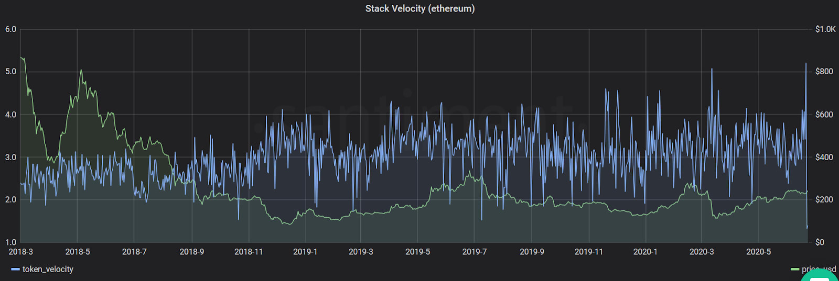Click the $1.0K right y-axis label
Image resolution: width=839 pixels, height=281 pixels.
tap(825, 29)
